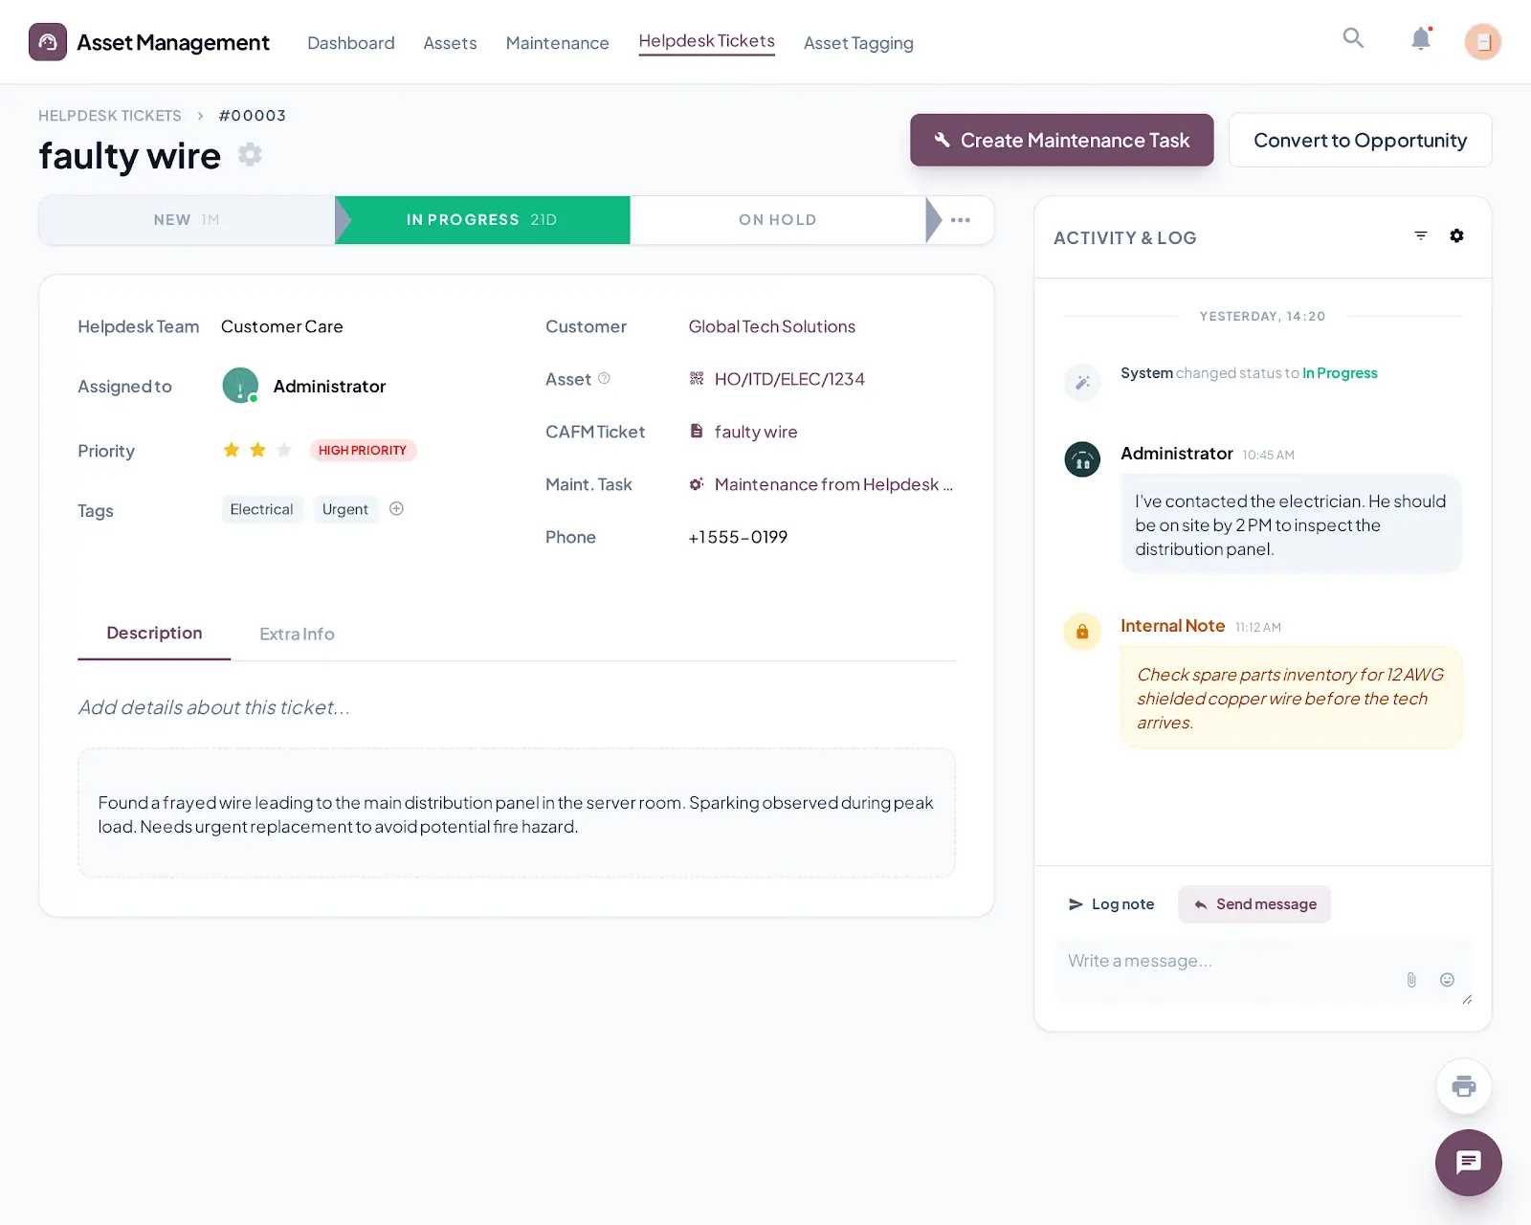
Task: Click the gear icon beside ticket title
Action: (x=250, y=154)
